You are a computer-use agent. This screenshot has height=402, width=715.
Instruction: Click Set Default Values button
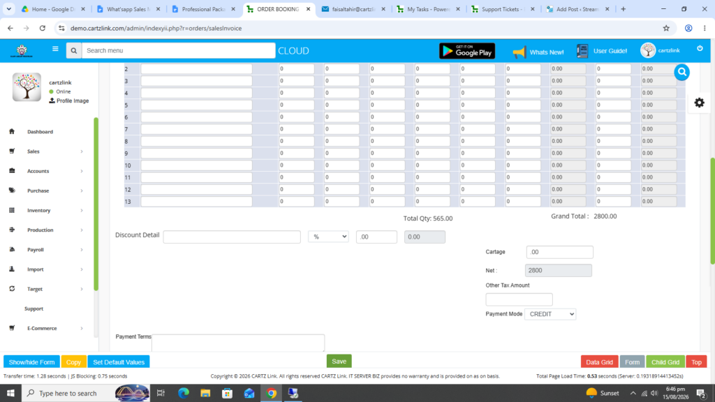pyautogui.click(x=119, y=362)
